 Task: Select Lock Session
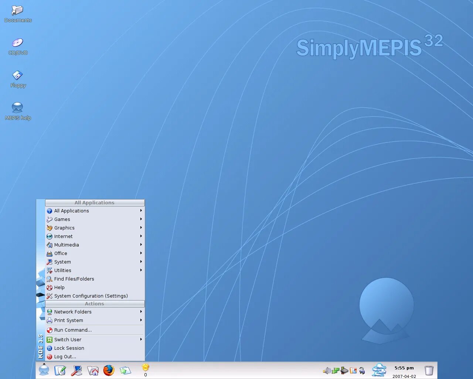click(95, 348)
